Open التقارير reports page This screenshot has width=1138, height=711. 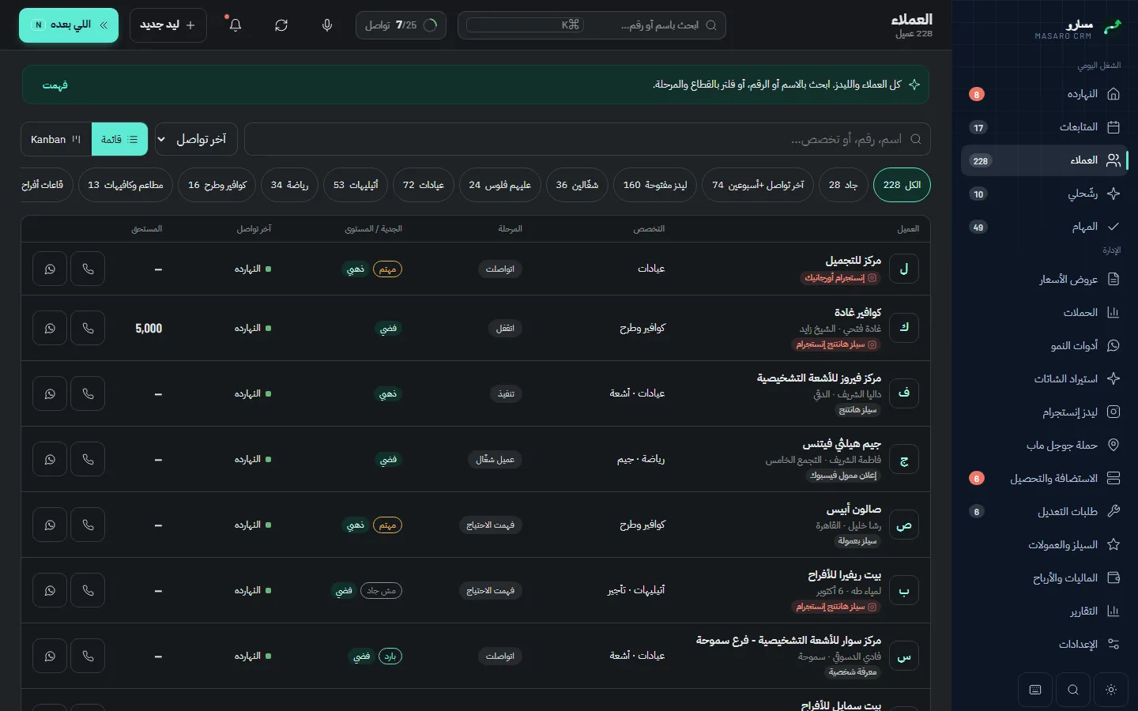tap(1045, 611)
